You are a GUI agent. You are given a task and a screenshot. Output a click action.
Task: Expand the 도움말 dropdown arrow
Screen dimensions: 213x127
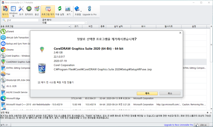coord(81,11)
